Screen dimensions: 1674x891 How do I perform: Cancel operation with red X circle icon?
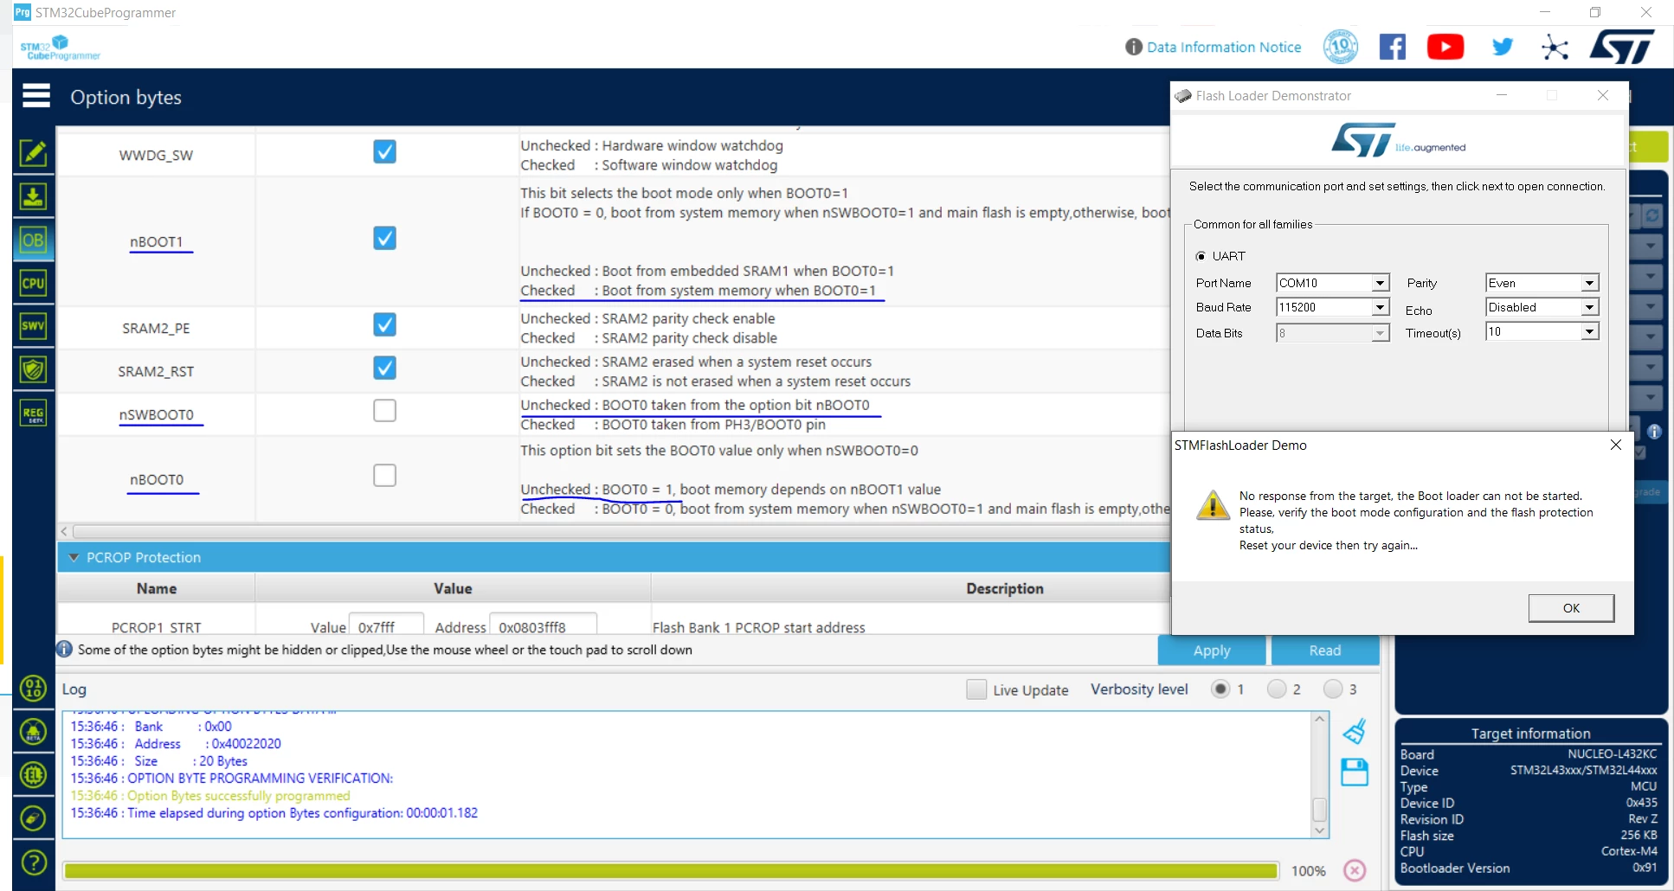[1355, 870]
